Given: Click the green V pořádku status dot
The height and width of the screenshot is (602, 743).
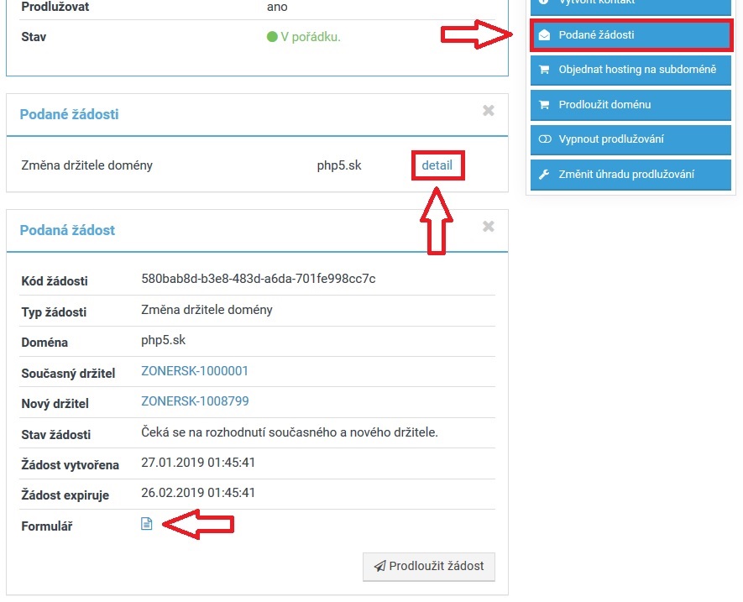Looking at the screenshot, I should (272, 37).
